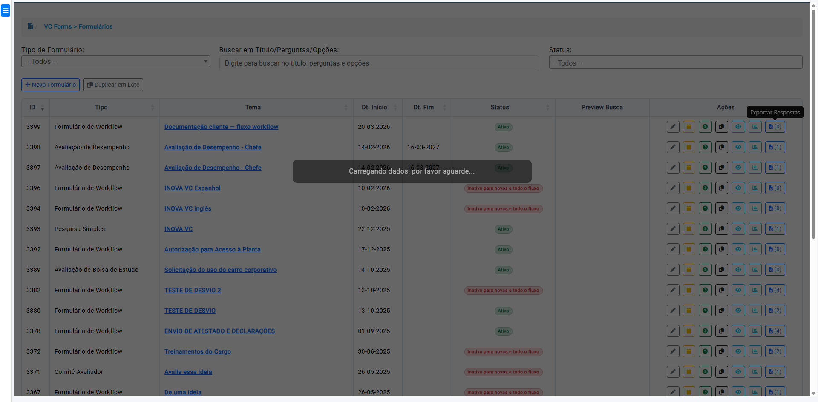Click the eye icon for form 3392
Image resolution: width=818 pixels, height=402 pixels.
pos(738,249)
